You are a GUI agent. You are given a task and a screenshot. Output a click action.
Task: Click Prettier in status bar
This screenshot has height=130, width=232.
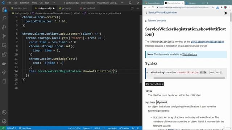(124, 128)
